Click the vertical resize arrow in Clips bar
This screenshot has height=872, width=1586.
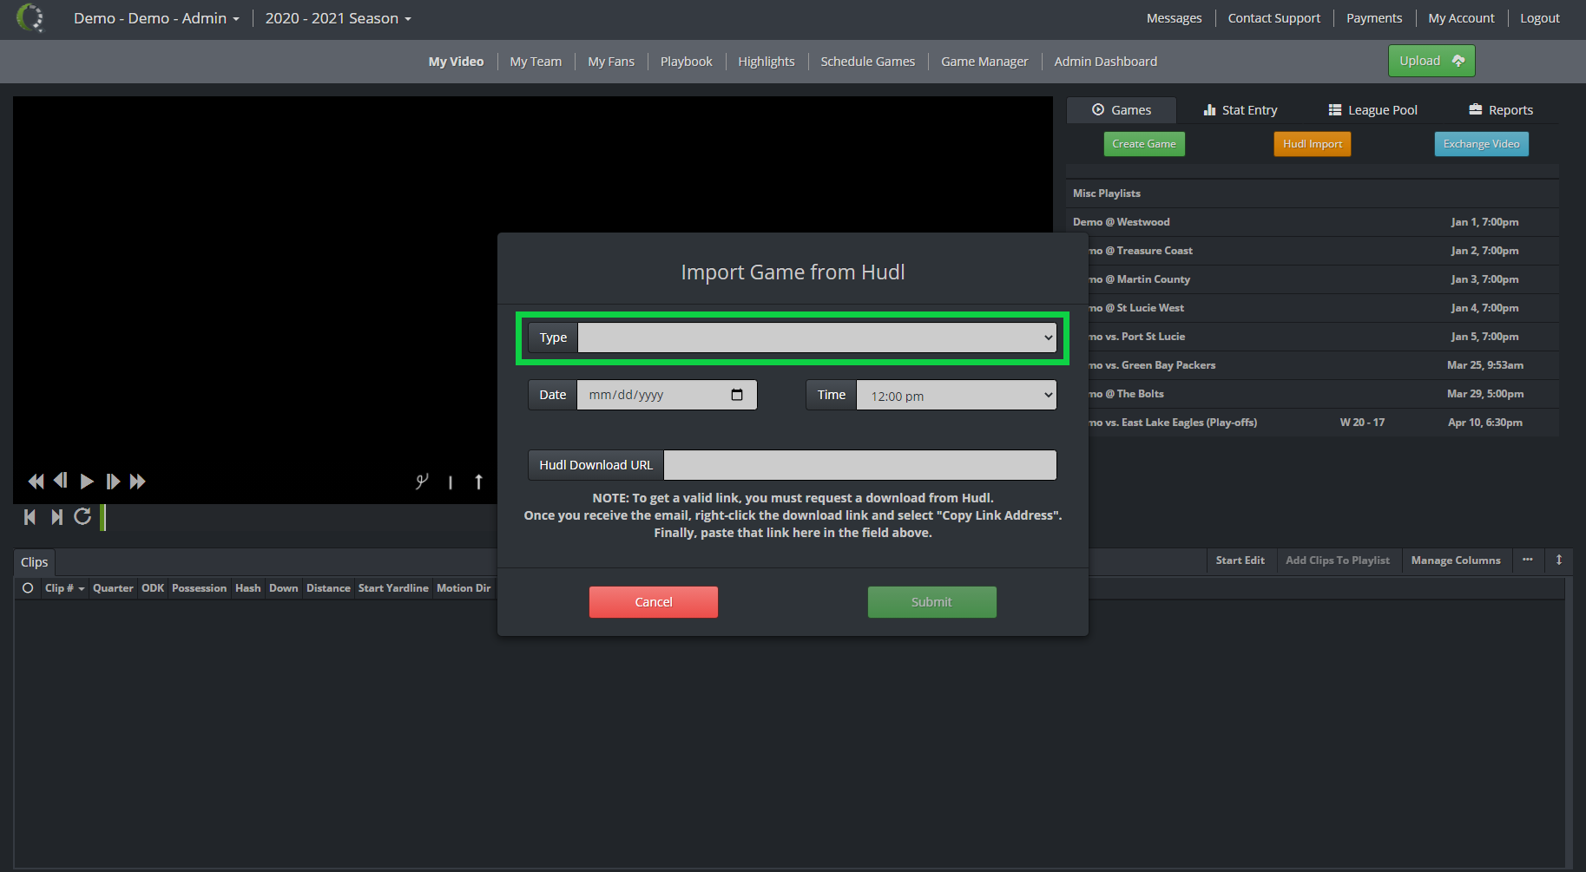1559,560
